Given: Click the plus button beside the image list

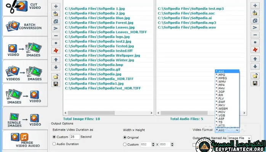Looking at the screenshot, I should point(56,6).
